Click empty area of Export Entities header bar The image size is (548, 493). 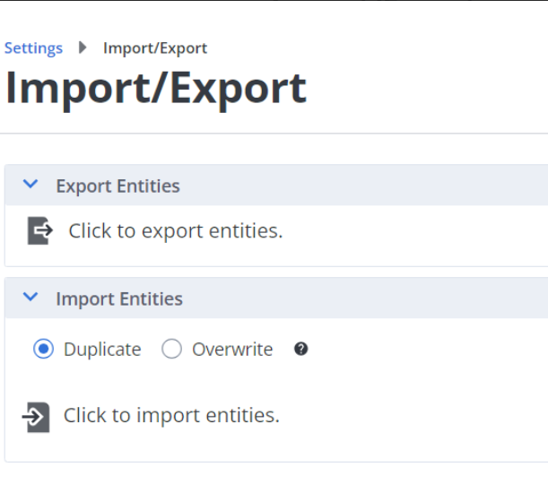coord(377,186)
